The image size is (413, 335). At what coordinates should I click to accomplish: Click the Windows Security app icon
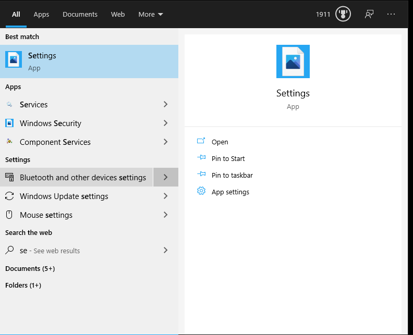point(9,123)
